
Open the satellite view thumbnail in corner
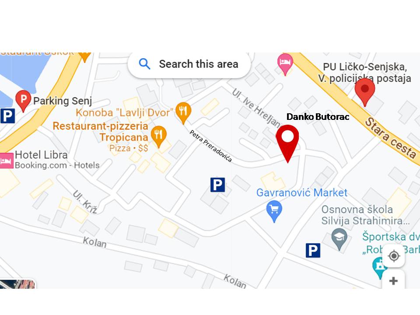17,284
